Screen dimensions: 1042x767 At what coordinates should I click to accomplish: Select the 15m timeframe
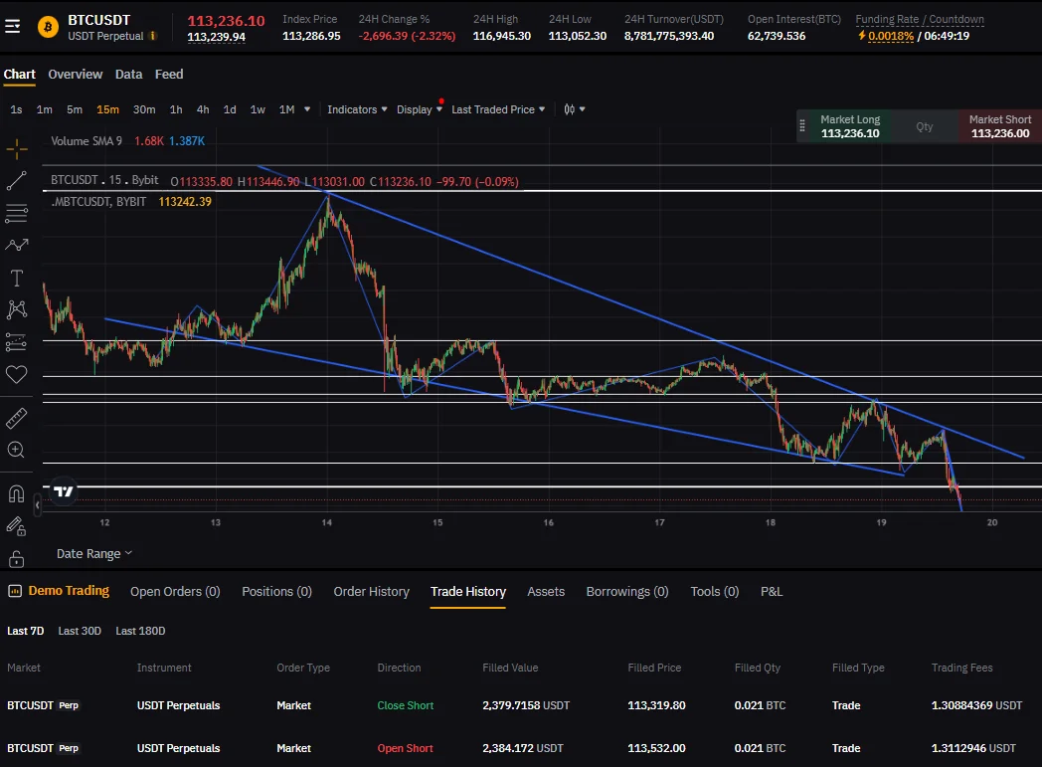coord(107,109)
